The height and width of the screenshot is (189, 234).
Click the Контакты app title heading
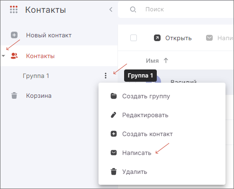[45, 10]
